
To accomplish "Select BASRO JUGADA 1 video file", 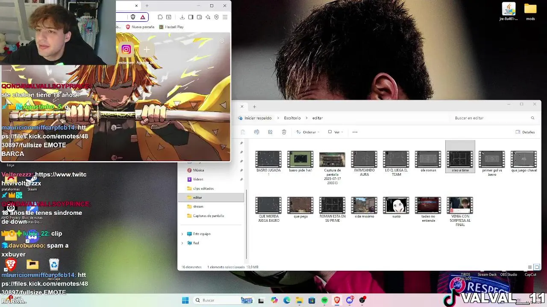I will tap(268, 163).
